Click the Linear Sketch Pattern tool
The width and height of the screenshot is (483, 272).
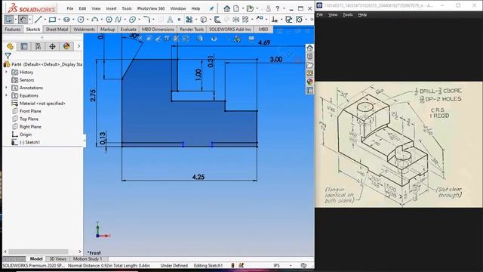pyautogui.click(x=245, y=20)
